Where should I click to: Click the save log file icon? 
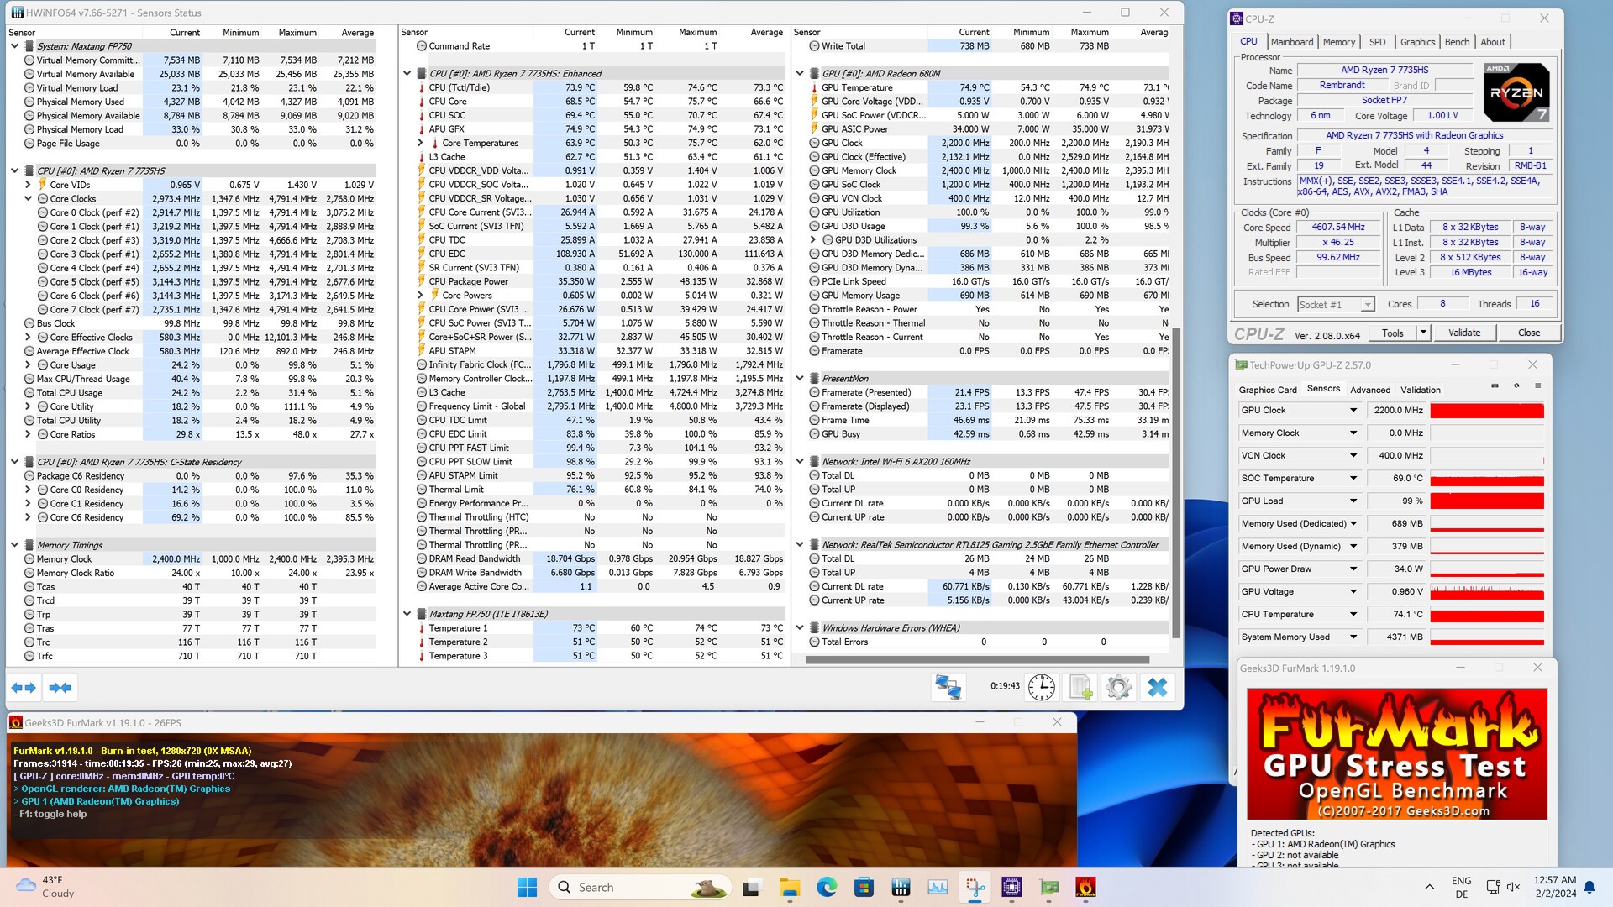[x=1080, y=687]
